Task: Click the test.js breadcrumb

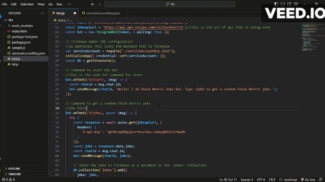Action: (x=62, y=20)
